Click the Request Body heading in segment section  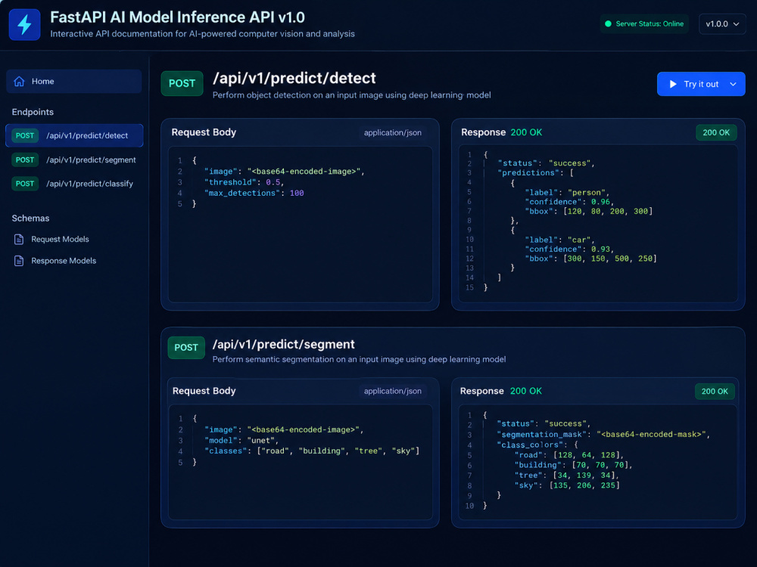(204, 391)
